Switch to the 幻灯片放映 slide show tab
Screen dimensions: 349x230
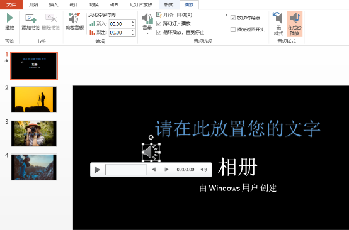point(141,4)
